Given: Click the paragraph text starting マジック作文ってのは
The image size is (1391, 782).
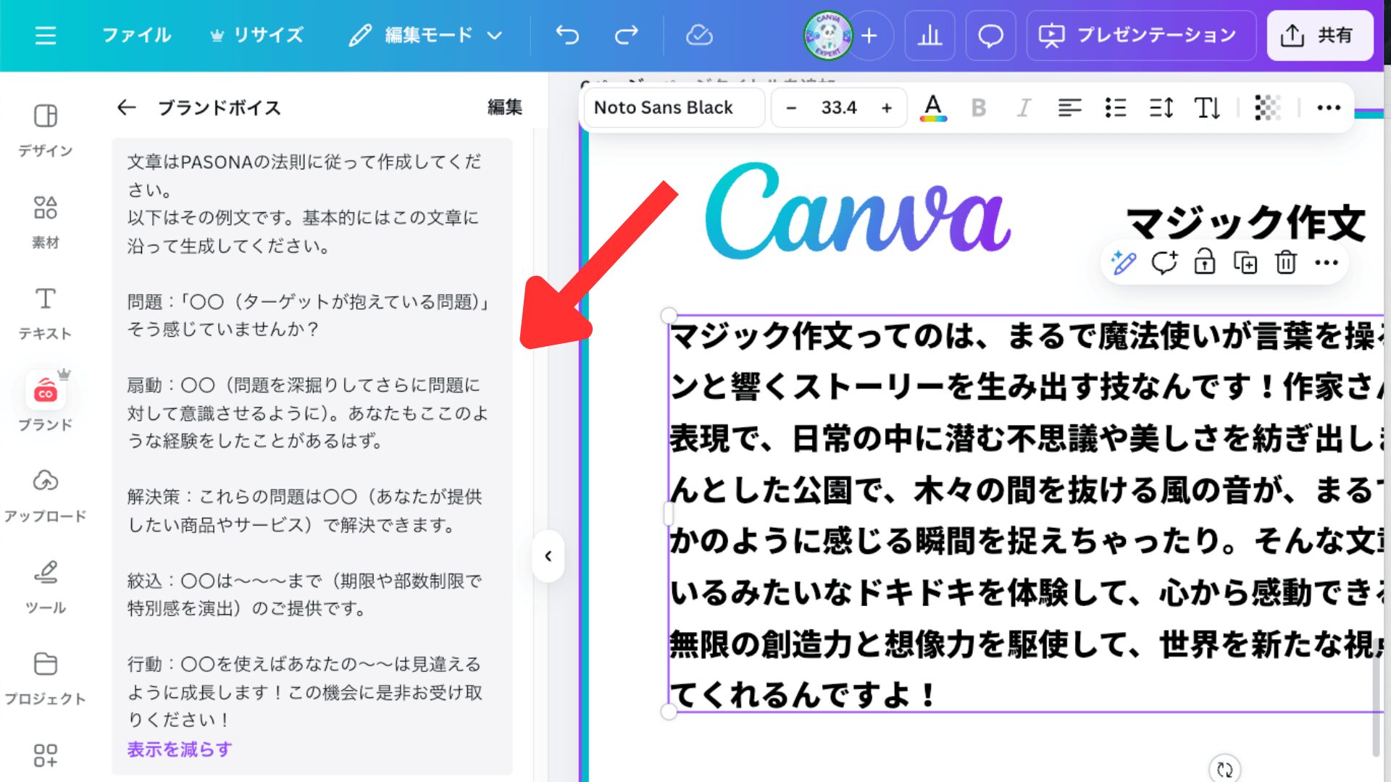Looking at the screenshot, I should tap(1026, 513).
